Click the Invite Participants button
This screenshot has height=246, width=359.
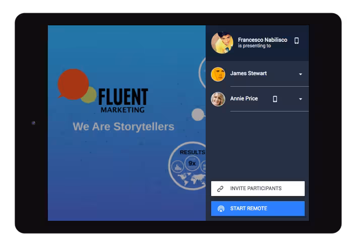[x=258, y=189]
